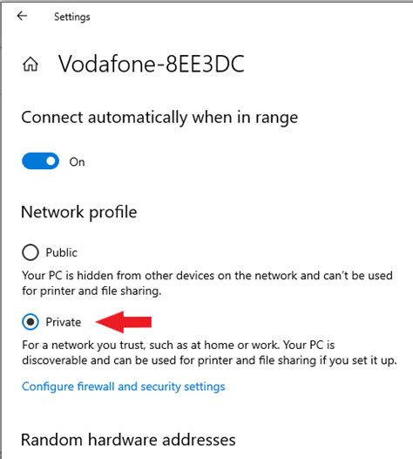This screenshot has height=459, width=413.
Task: Click 'discoverable and can be used' text line
Action: [x=209, y=360]
